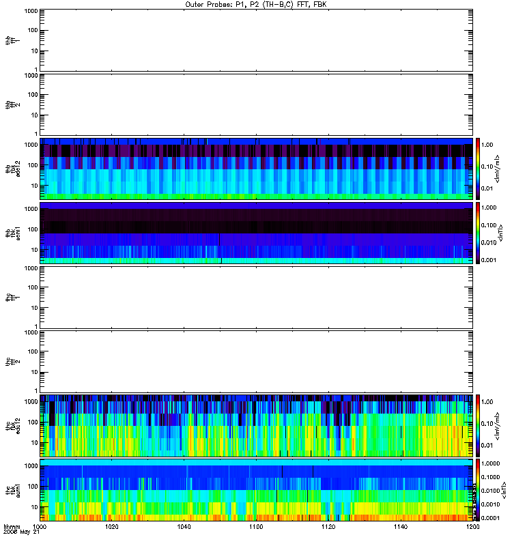Image resolution: width=512 pixels, height=546 pixels.
Task: Click the thb scm1 color bar
Action: click(479, 233)
